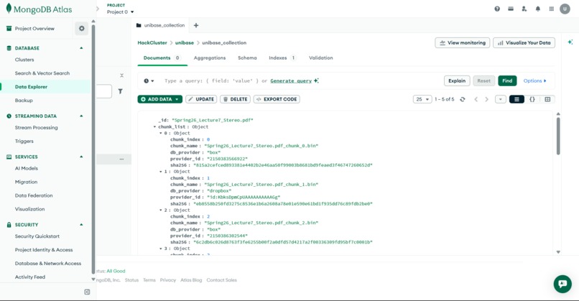Click the UPDATE button
The width and height of the screenshot is (579, 301).
[201, 99]
